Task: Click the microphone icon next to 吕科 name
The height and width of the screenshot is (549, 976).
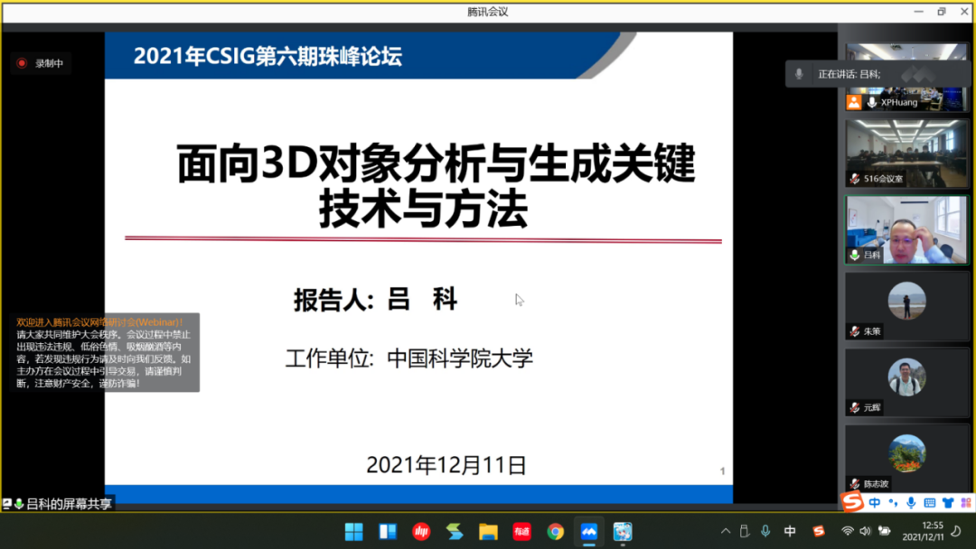Action: click(855, 255)
